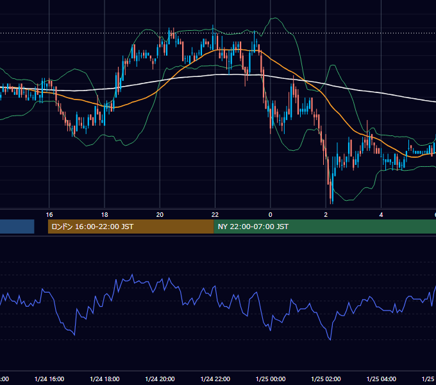Click the NY 22:00-07:00 JST session bar
Viewport: 436px width, 385px height.
coord(325,227)
